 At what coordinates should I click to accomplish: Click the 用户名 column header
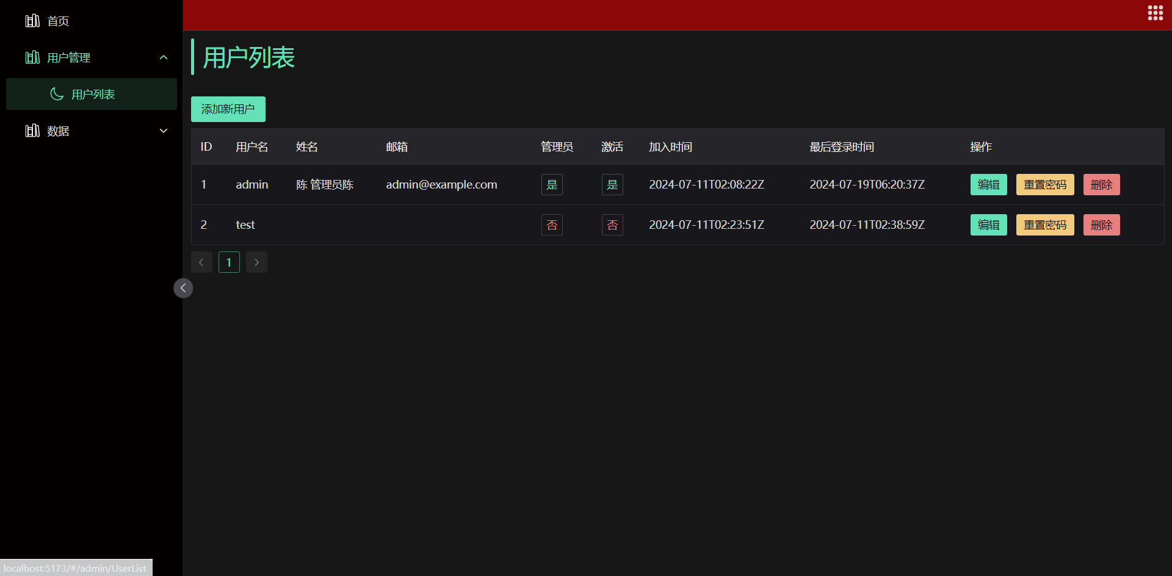252,146
